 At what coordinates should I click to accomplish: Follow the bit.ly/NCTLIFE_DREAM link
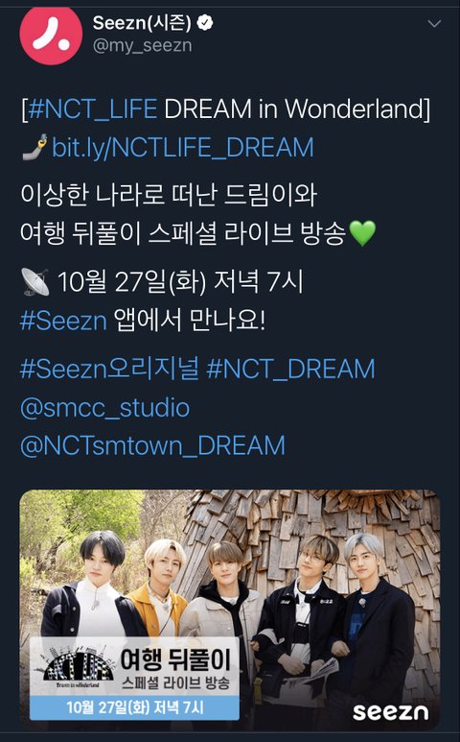(183, 147)
